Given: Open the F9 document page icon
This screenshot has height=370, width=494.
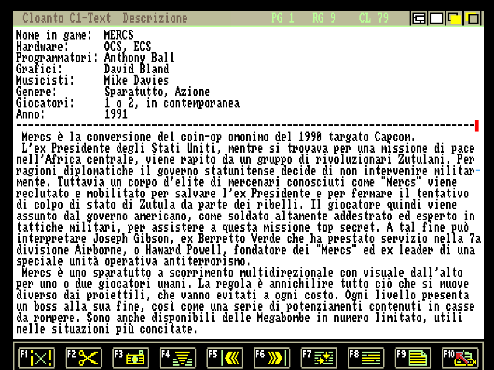Looking at the screenshot, I should (x=413, y=357).
